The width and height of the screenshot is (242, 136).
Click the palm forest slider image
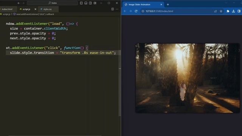pyautogui.click(x=188, y=78)
